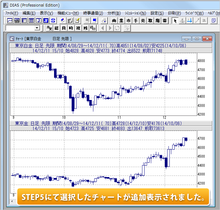
Task: Click the memo note icon with pencil
Action: pyautogui.click(x=77, y=21)
